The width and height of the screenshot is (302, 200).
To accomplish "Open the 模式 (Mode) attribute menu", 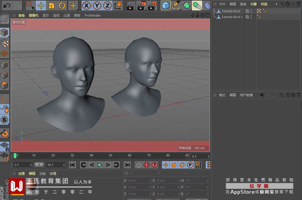I will 222,95.
